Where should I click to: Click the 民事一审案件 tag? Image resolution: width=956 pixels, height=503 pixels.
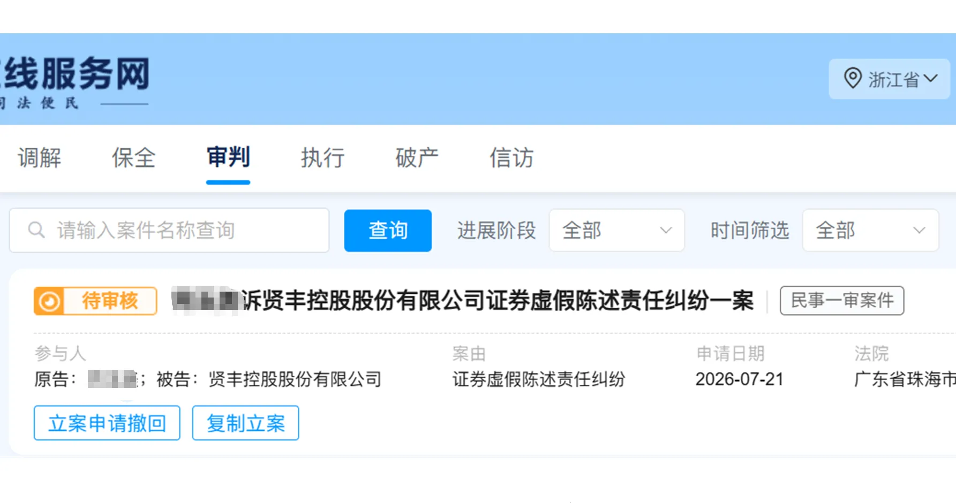[x=842, y=300]
